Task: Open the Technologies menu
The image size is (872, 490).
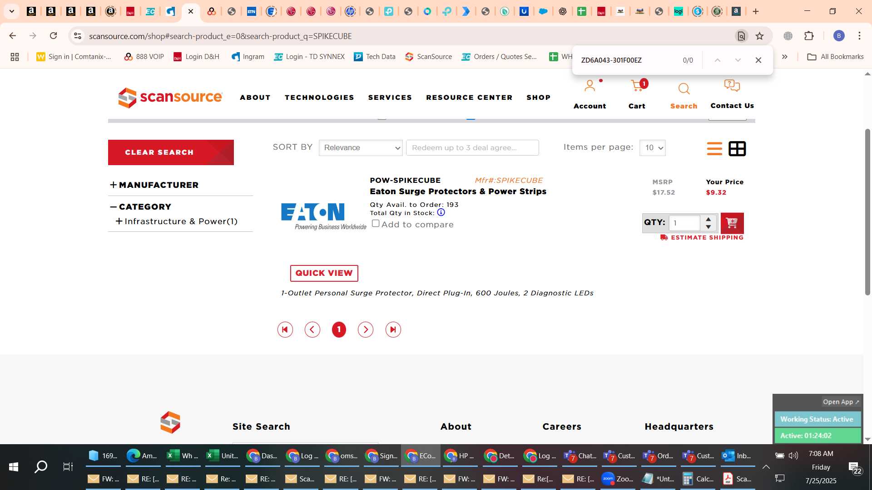Action: [x=319, y=98]
